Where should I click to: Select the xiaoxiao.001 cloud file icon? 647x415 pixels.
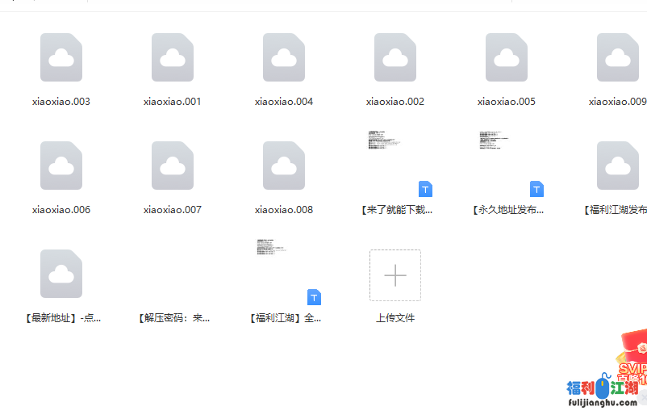click(x=173, y=57)
